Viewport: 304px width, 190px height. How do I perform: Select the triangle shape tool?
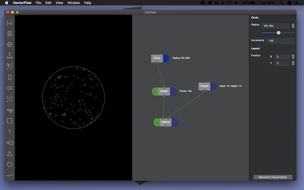point(9,154)
